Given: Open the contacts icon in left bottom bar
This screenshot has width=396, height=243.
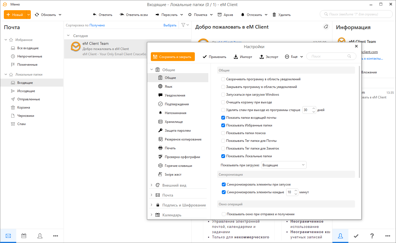Looking at the screenshot, I should (x=40, y=236).
